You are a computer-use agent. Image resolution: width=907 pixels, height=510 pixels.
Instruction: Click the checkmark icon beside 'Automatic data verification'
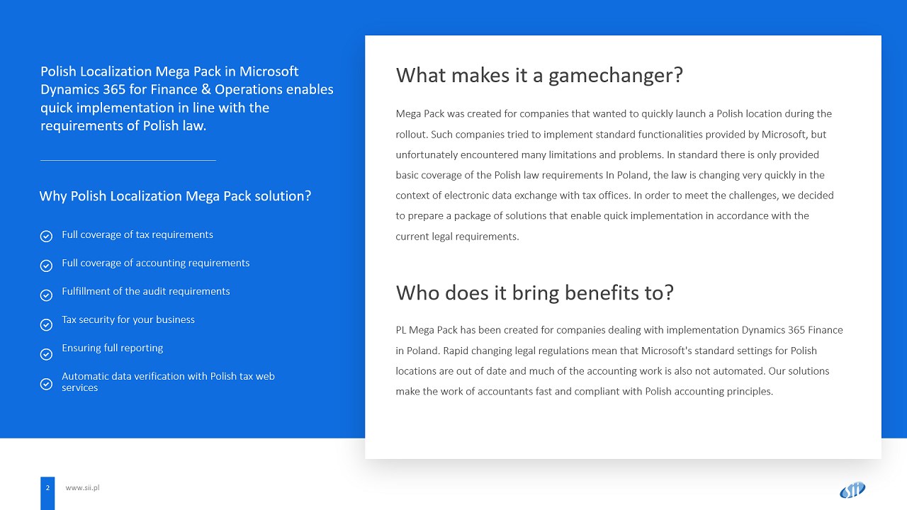[46, 384]
